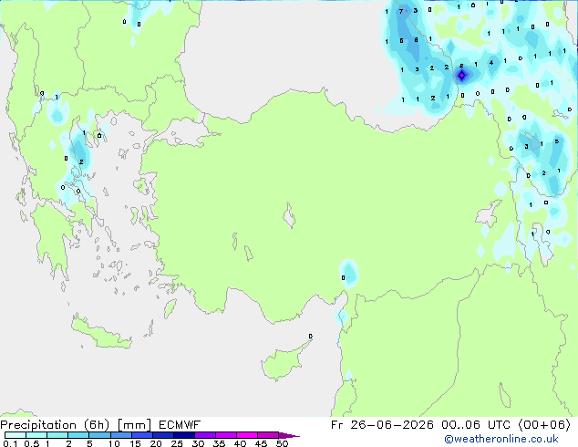This screenshot has width=578, height=447.
Task: Click the 40–45 mm magenta legend swatch
Action: click(x=247, y=435)
